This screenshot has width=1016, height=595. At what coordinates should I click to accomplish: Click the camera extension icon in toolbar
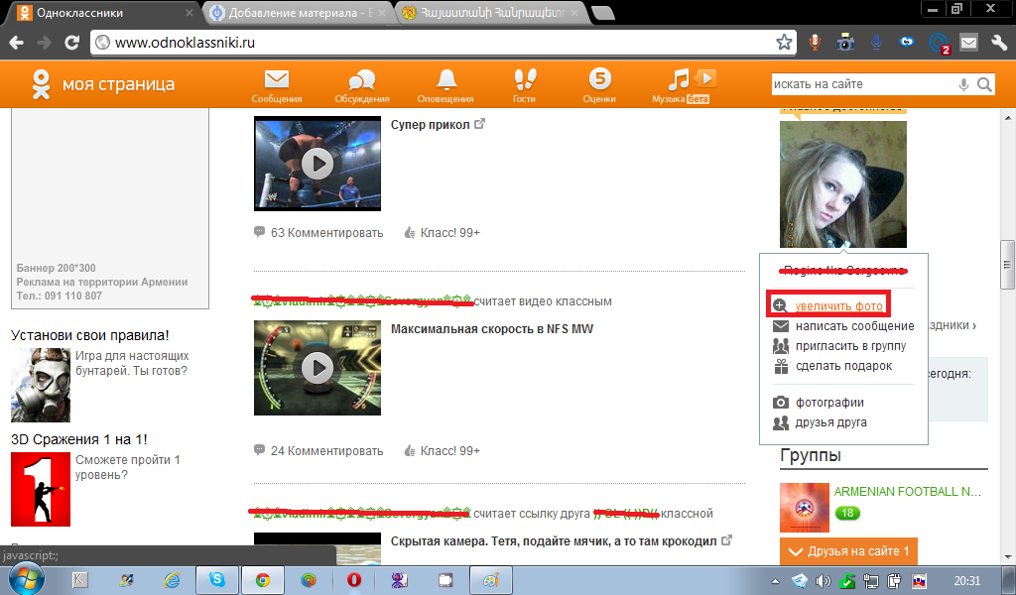845,43
